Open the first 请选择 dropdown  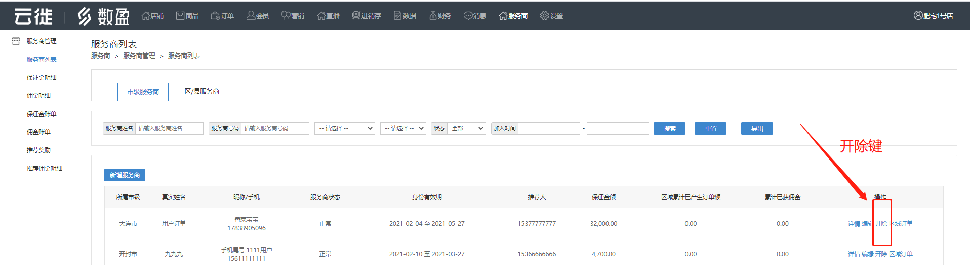[344, 128]
